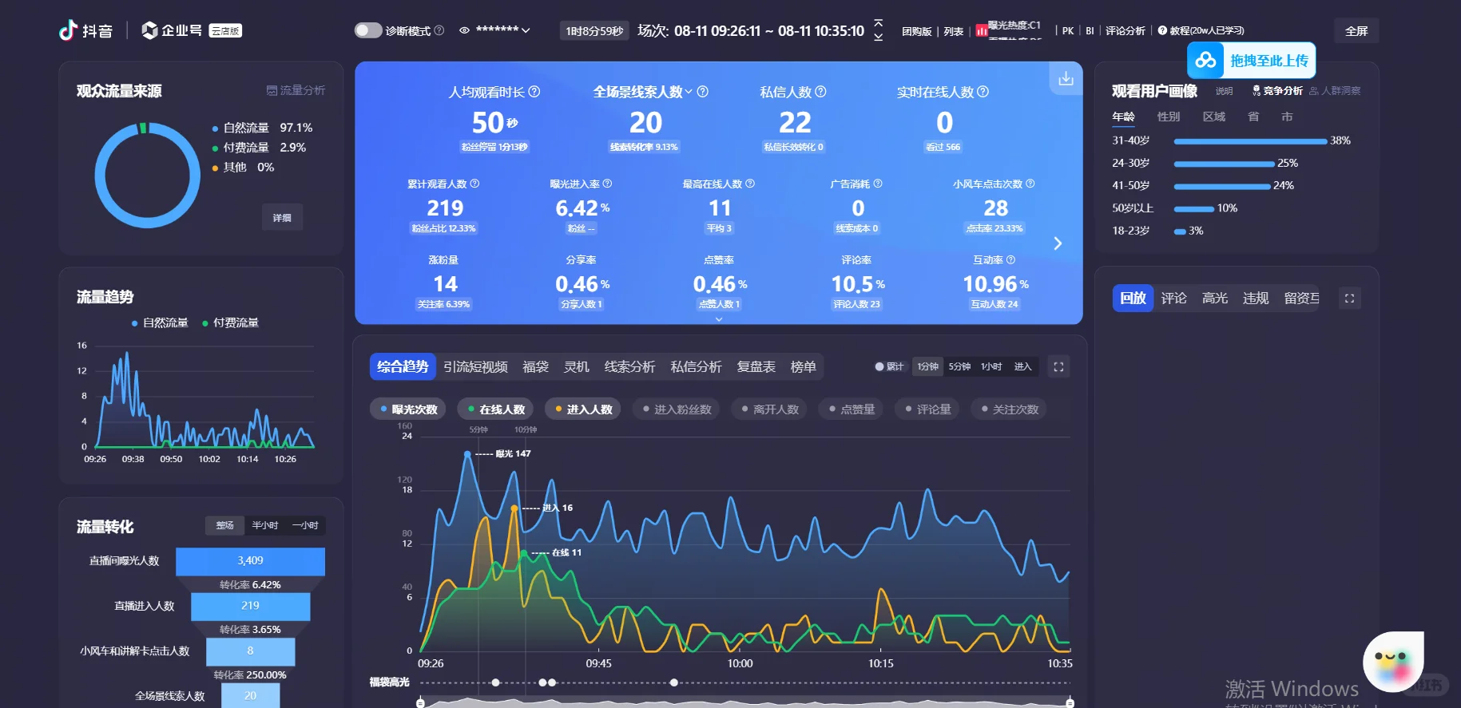Image resolution: width=1461 pixels, height=708 pixels.
Task: Open the 全场景线索人数 metric dropdown
Action: point(689,92)
